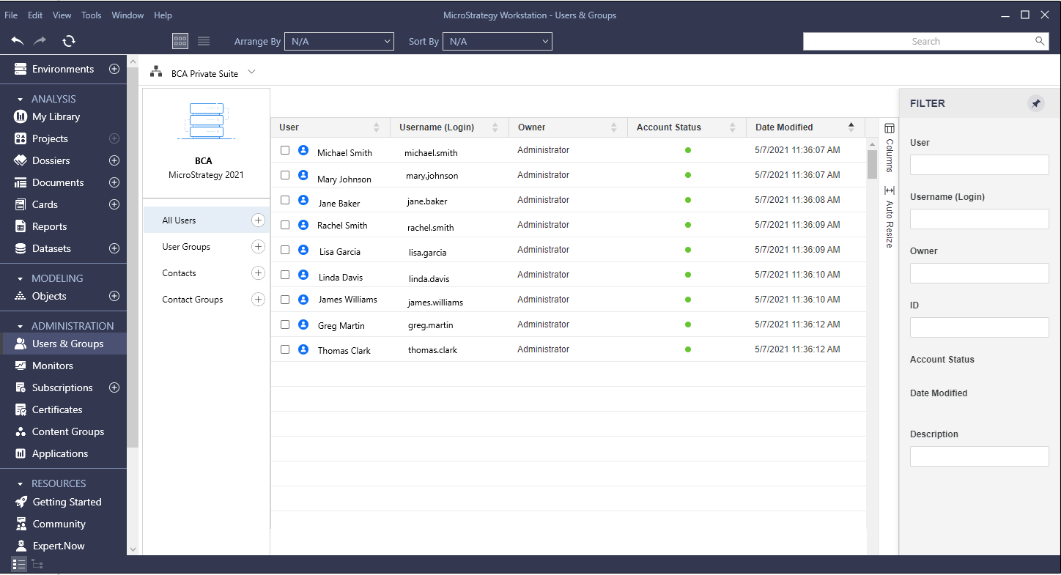The image size is (1061, 575).
Task: Expand the BCA Private Suite dropdown
Action: [x=251, y=73]
